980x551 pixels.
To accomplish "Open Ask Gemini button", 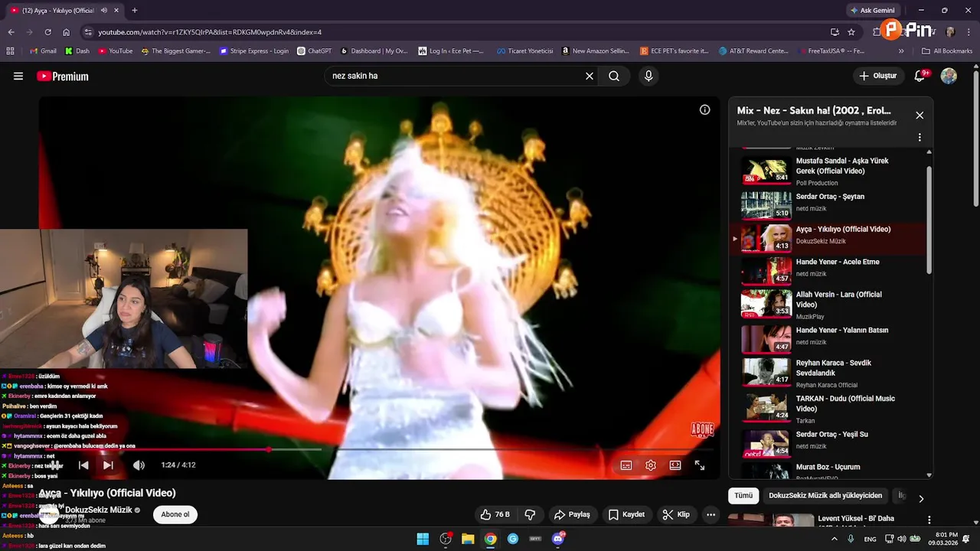I will click(873, 10).
